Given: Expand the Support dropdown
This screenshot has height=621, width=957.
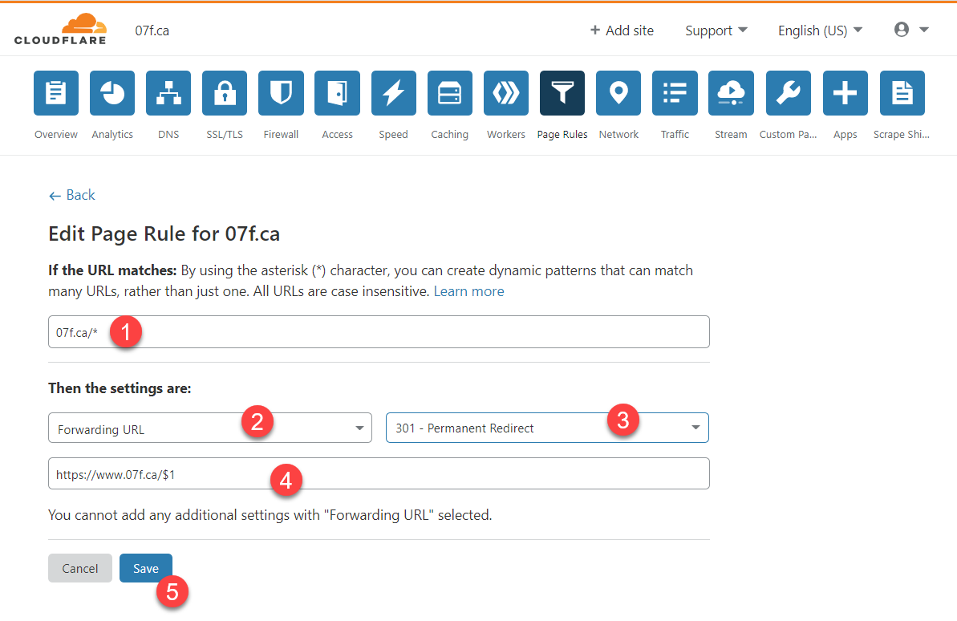Looking at the screenshot, I should [x=716, y=30].
